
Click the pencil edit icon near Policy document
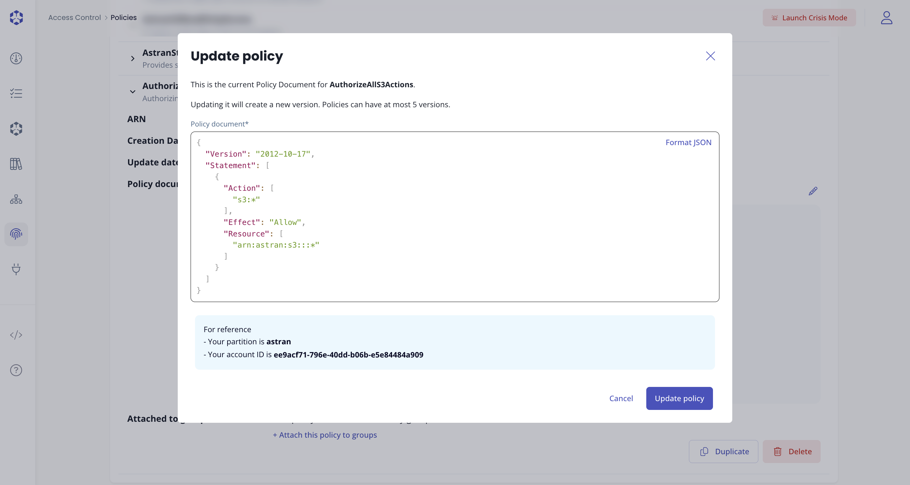coord(812,191)
